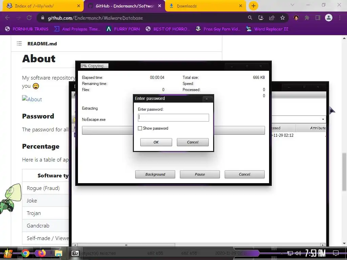The height and width of the screenshot is (260, 347).
Task: Cancel the 0% Copying extraction
Action: click(245, 174)
